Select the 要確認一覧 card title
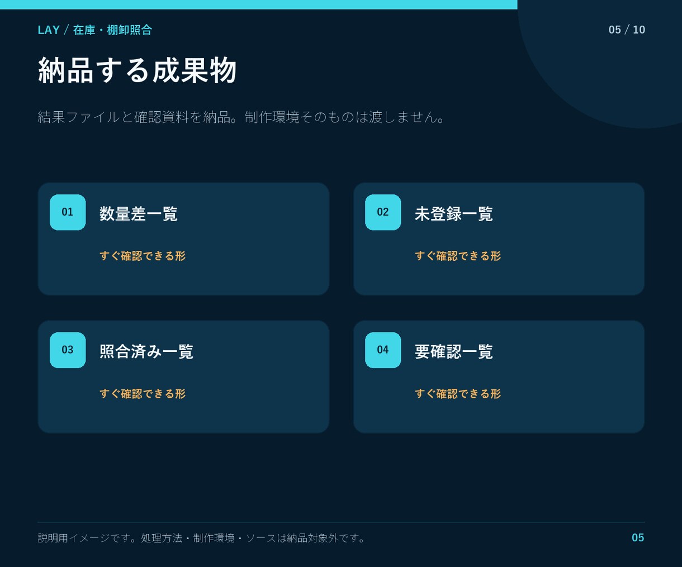The height and width of the screenshot is (567, 682). pos(454,352)
